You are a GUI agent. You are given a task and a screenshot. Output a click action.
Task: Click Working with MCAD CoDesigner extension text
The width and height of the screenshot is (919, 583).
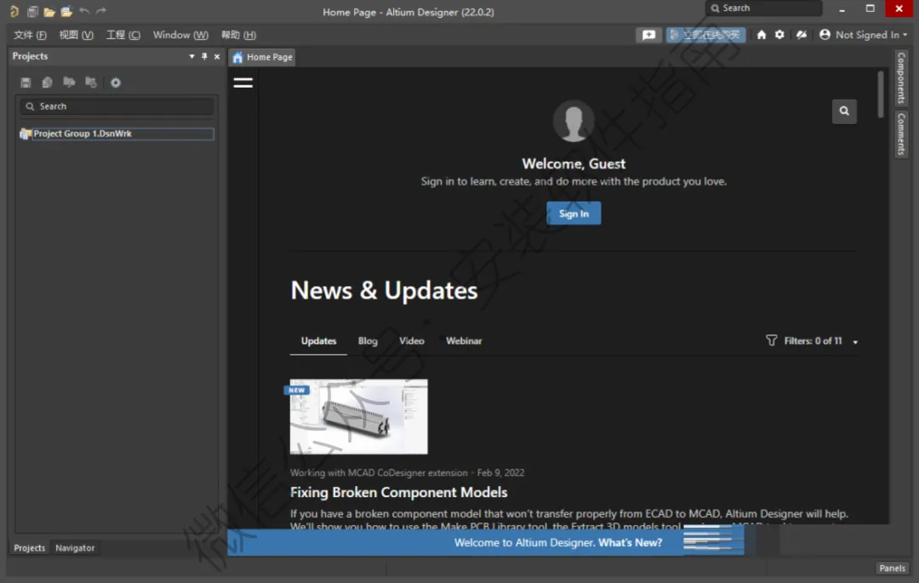(x=379, y=473)
